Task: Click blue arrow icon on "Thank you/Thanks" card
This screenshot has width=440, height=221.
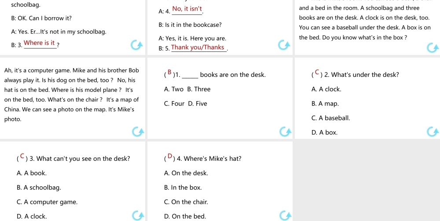Action: click(285, 45)
